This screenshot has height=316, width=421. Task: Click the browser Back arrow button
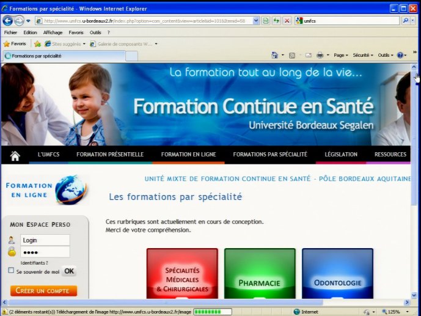8,21
